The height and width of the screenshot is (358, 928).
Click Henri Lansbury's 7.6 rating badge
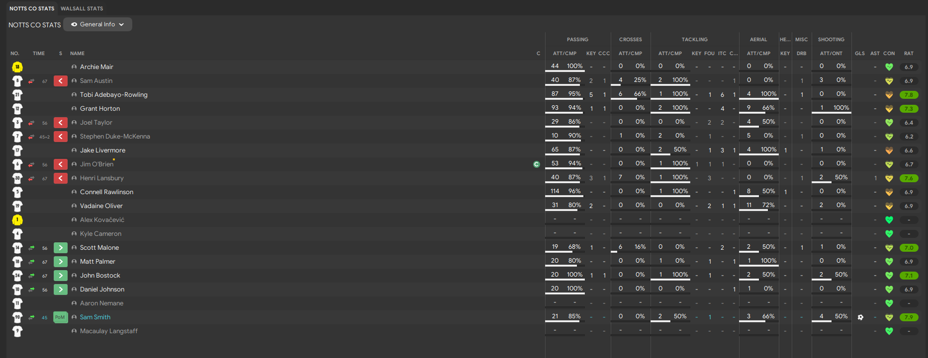point(909,178)
